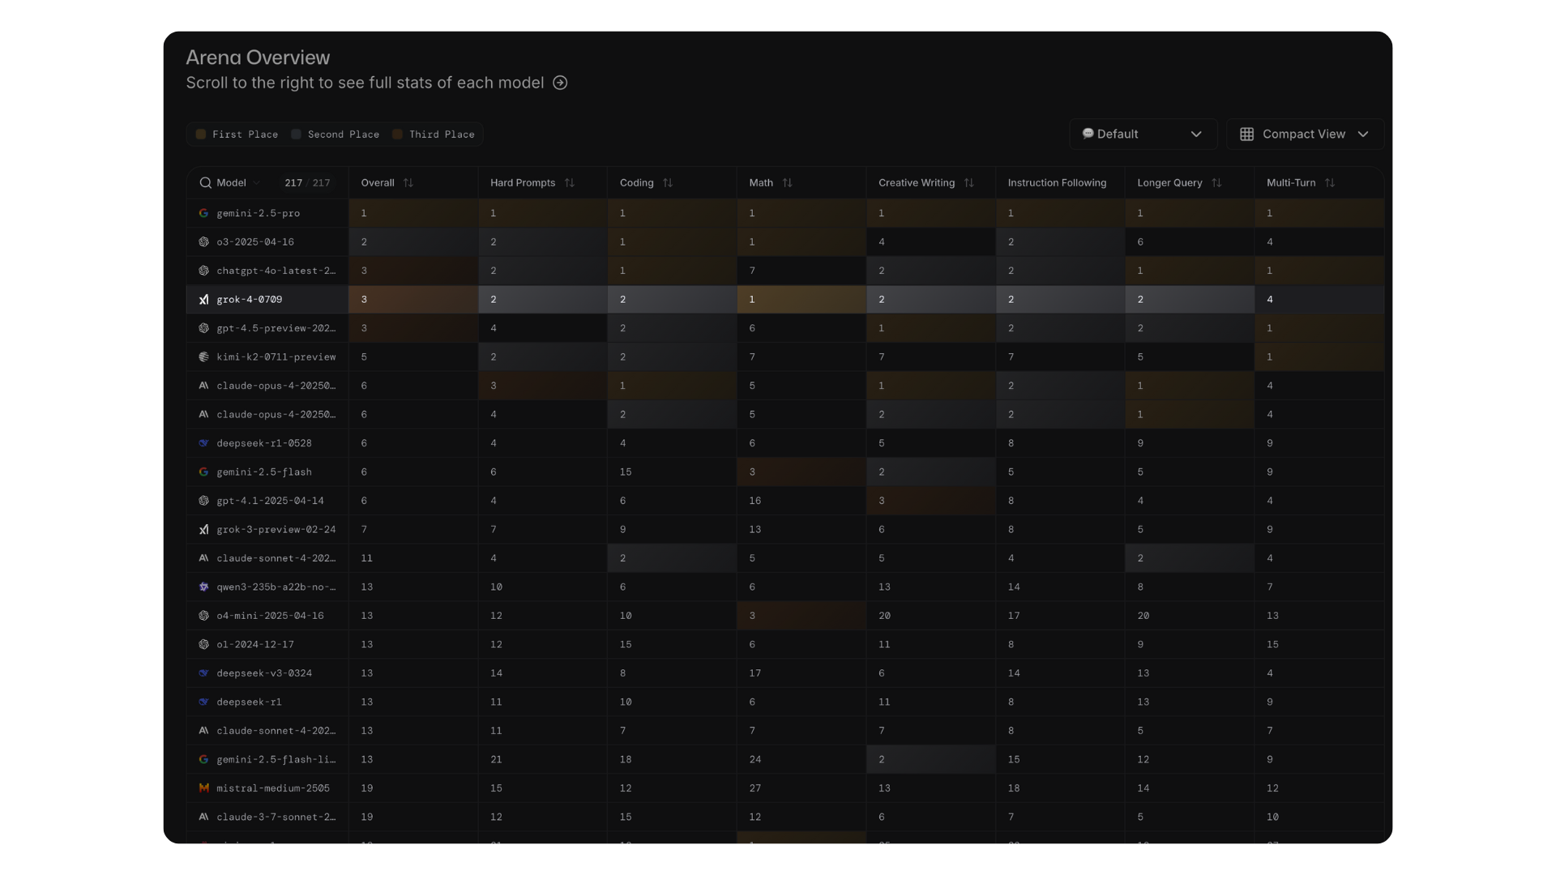Click the Instruction Following column header

[1057, 183]
